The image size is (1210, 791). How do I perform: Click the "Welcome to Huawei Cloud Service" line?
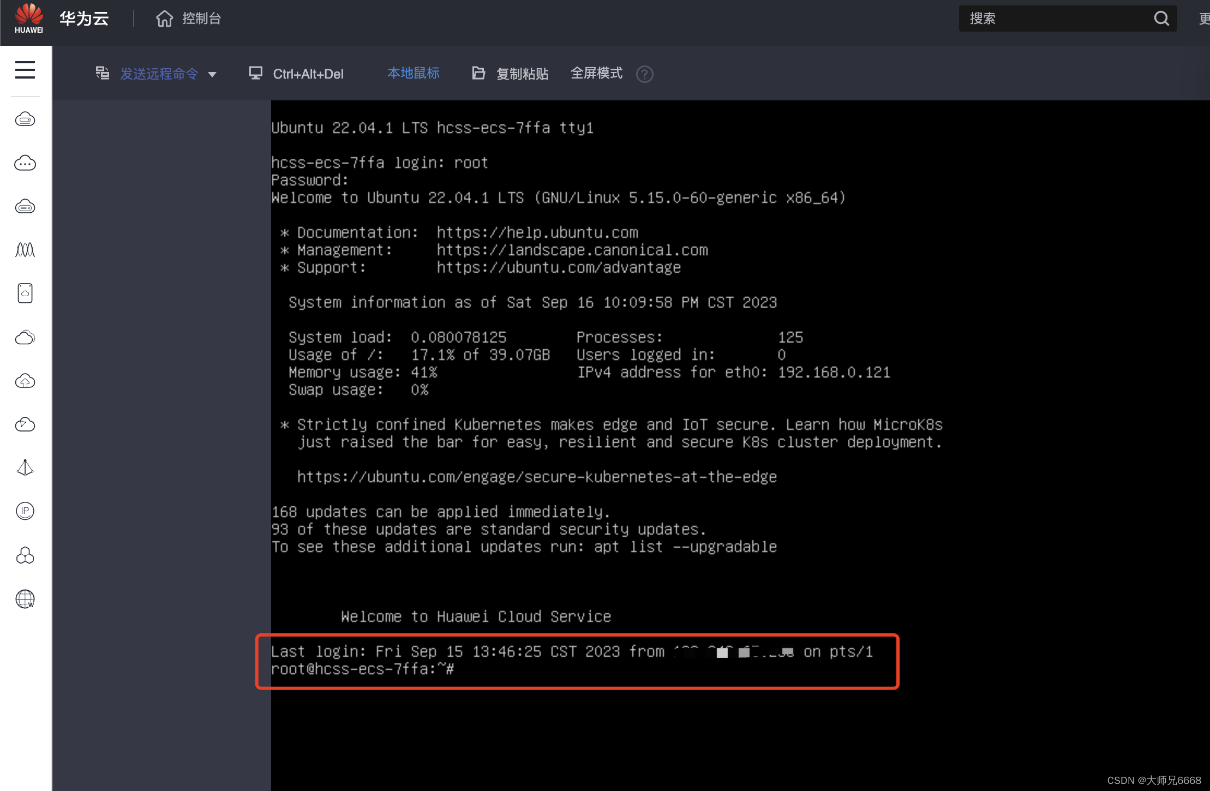[476, 616]
